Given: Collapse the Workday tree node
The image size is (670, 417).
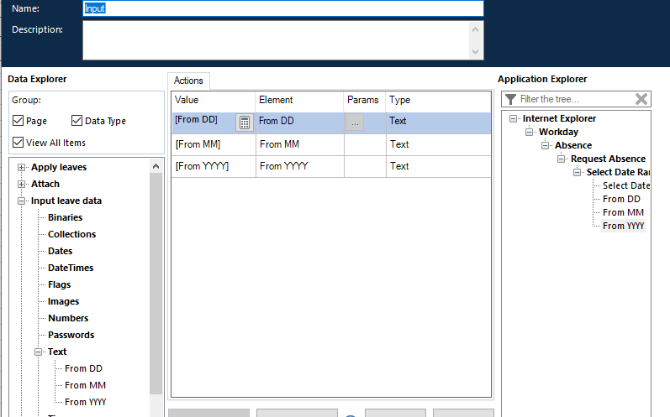Looking at the screenshot, I should (x=529, y=133).
